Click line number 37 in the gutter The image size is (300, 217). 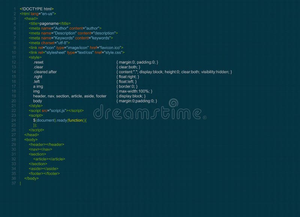(x=14, y=183)
